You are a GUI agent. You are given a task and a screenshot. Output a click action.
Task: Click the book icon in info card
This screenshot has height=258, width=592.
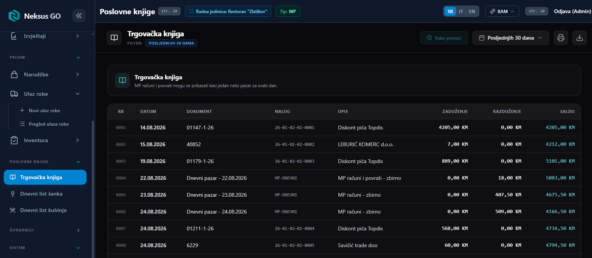click(x=123, y=80)
